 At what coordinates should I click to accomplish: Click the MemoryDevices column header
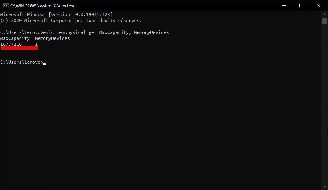point(52,38)
